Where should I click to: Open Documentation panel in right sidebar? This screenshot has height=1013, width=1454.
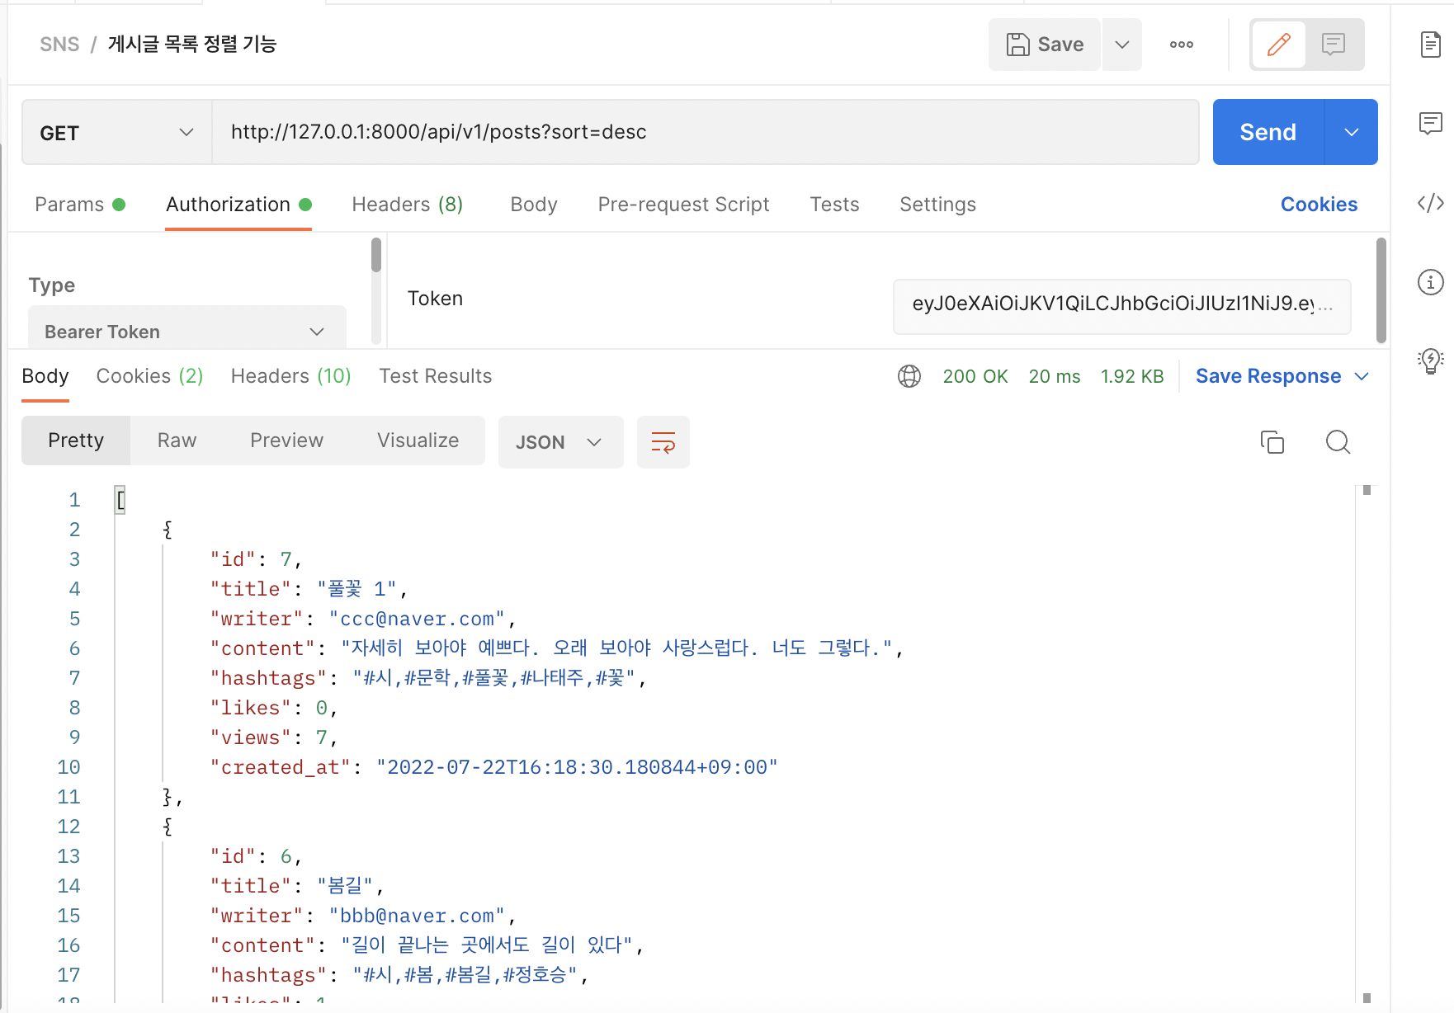click(x=1431, y=45)
